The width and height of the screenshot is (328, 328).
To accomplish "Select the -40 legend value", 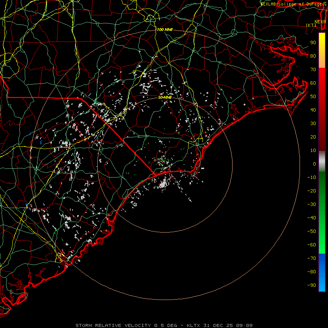I will 312,218.
